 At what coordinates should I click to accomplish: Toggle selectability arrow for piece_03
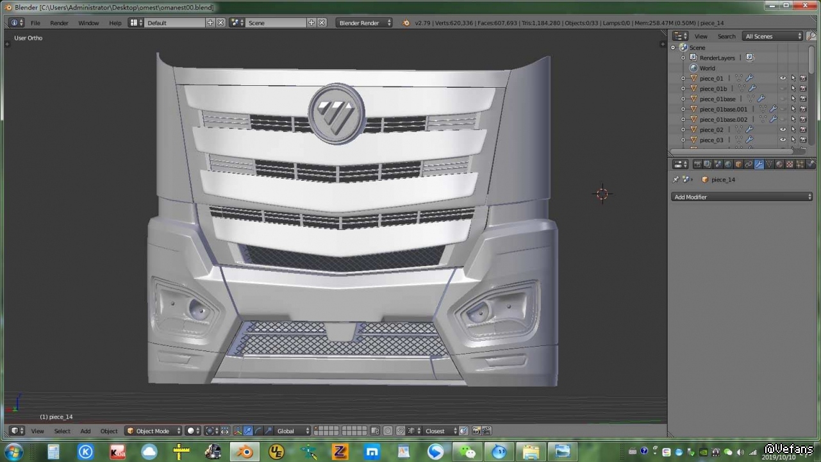point(793,140)
